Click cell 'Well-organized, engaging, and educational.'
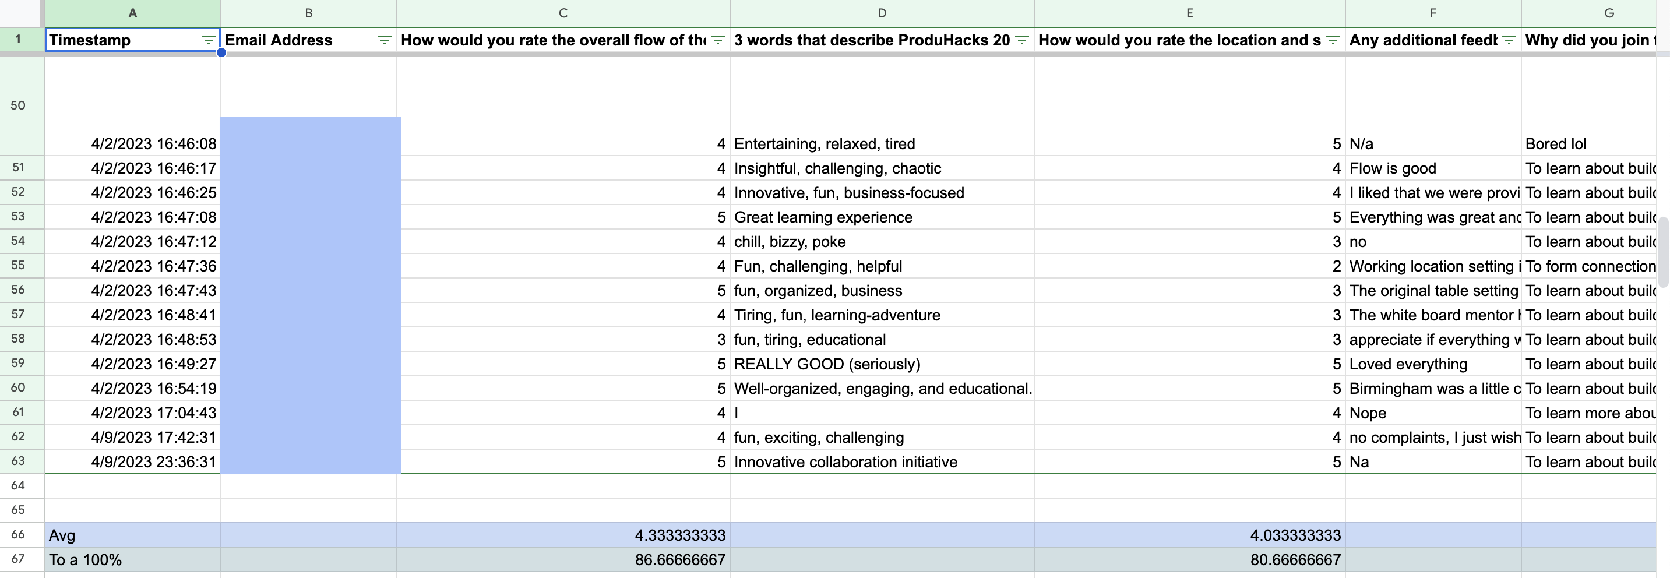This screenshot has height=578, width=1670. coord(882,389)
